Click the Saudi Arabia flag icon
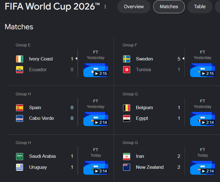The image size is (220, 182). [x=19, y=156]
